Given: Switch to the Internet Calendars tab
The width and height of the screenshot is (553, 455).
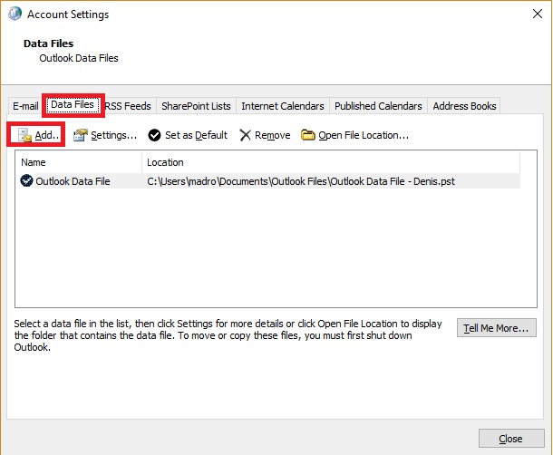Looking at the screenshot, I should (282, 106).
